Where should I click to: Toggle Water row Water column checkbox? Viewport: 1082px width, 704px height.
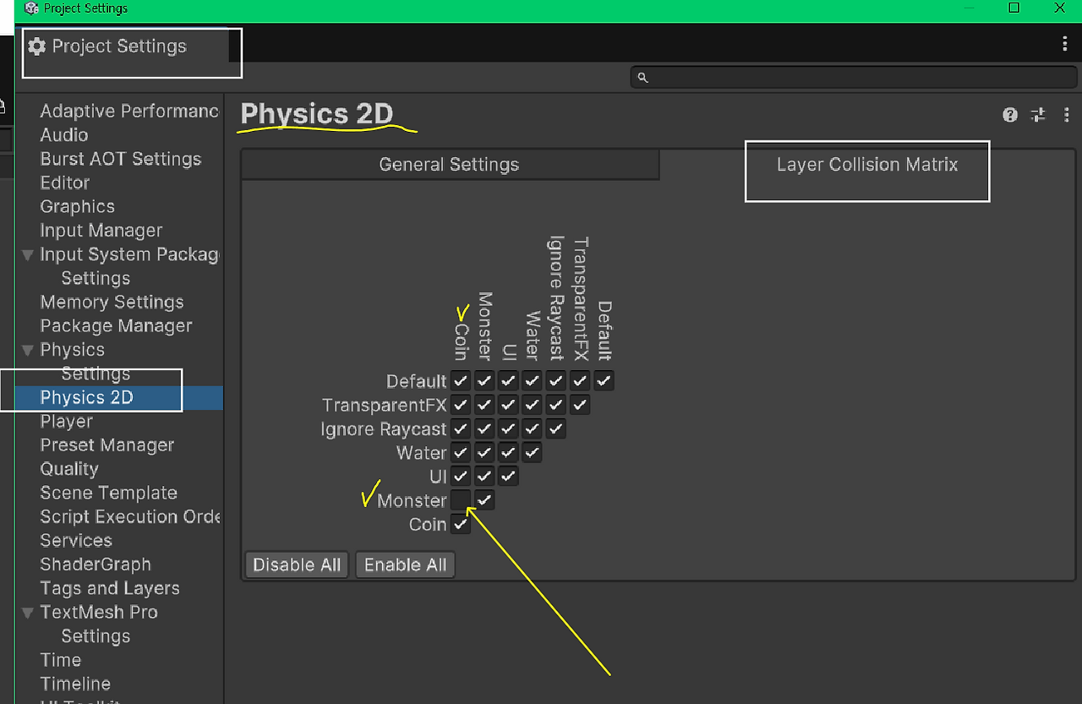[532, 453]
